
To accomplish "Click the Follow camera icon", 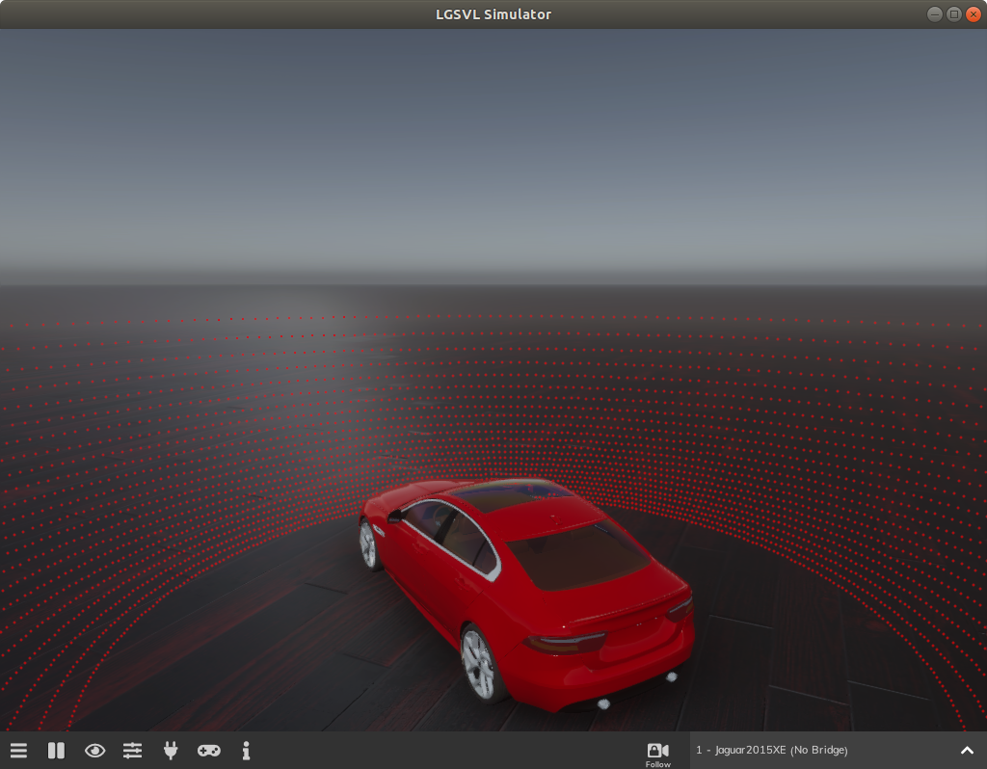I will pos(658,748).
